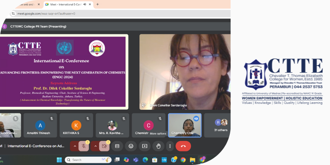Raise hand with the hand icon
This screenshot has width=330, height=165.
pyautogui.click(x=158, y=146)
